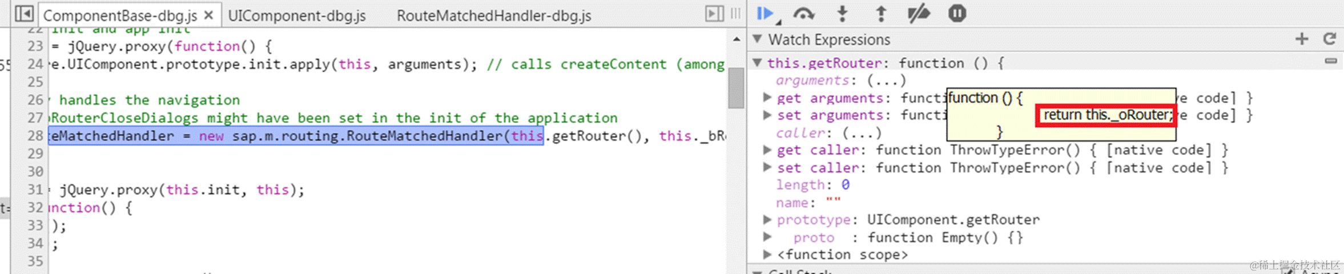Expand the proto function Empty() entry
This screenshot has height=274, width=1344.
[768, 236]
